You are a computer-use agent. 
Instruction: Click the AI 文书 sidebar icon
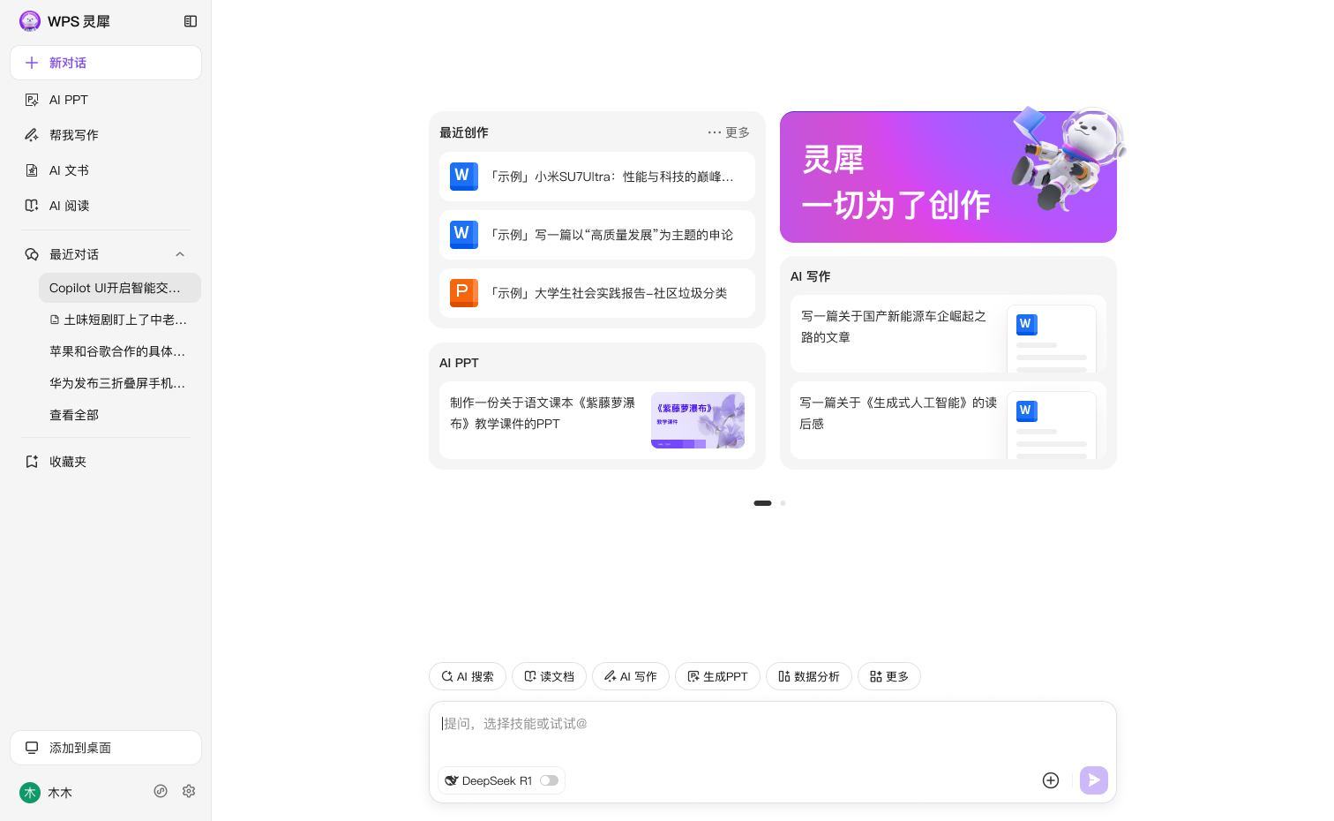33,170
